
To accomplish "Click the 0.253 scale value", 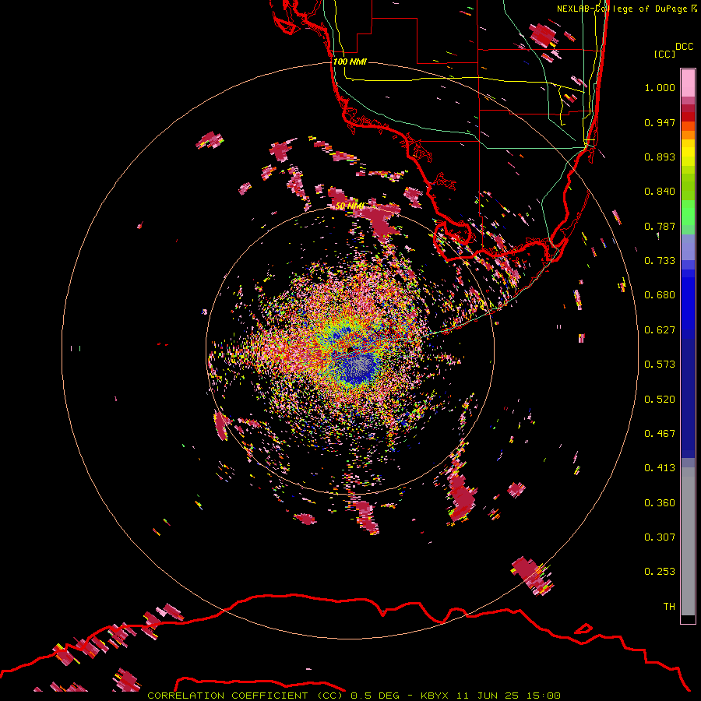I will point(660,572).
